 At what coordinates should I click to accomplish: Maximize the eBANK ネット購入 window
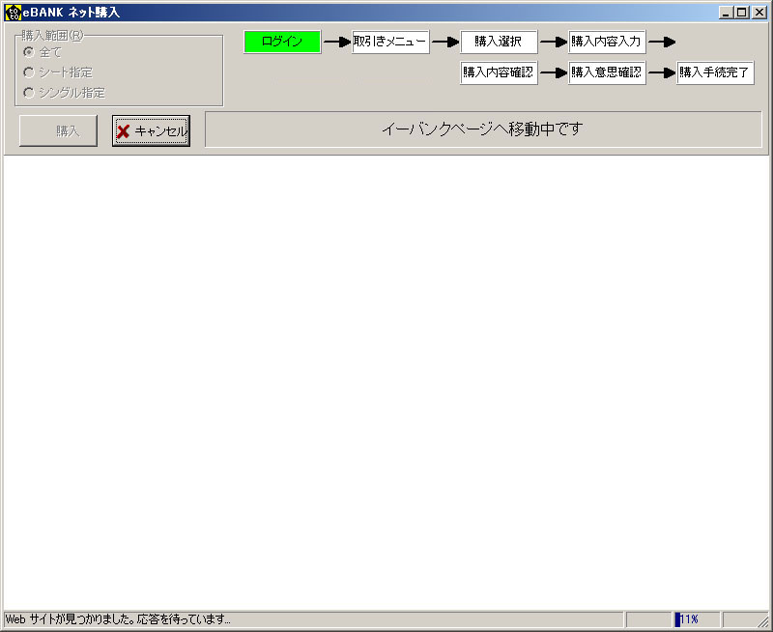click(742, 12)
